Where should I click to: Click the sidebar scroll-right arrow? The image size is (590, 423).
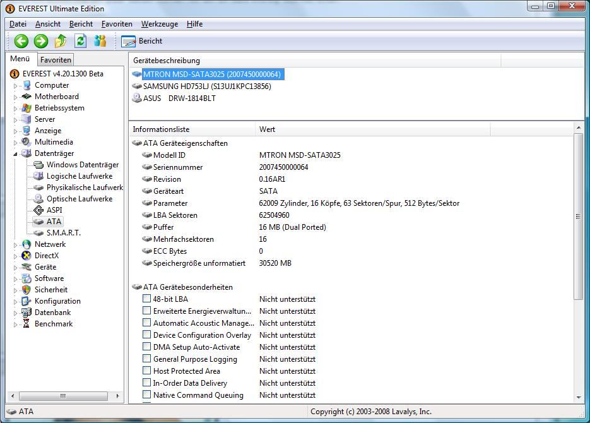(118, 396)
